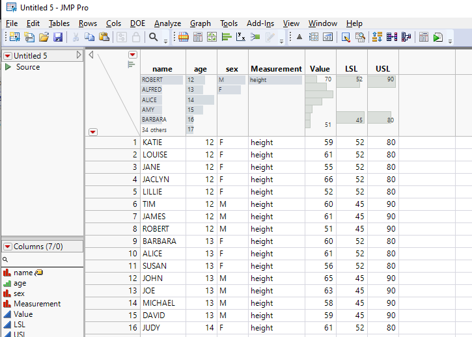
Task: Open the Analyze menu
Action: tap(167, 23)
